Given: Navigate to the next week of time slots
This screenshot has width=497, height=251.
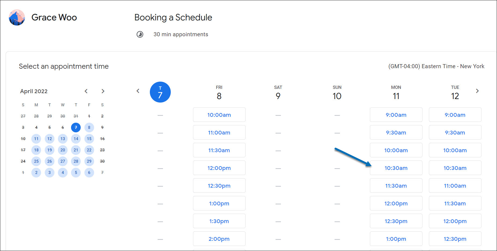Looking at the screenshot, I should coord(477,91).
